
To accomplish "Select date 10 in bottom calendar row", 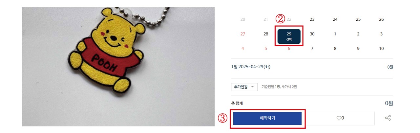I will (x=381, y=48).
